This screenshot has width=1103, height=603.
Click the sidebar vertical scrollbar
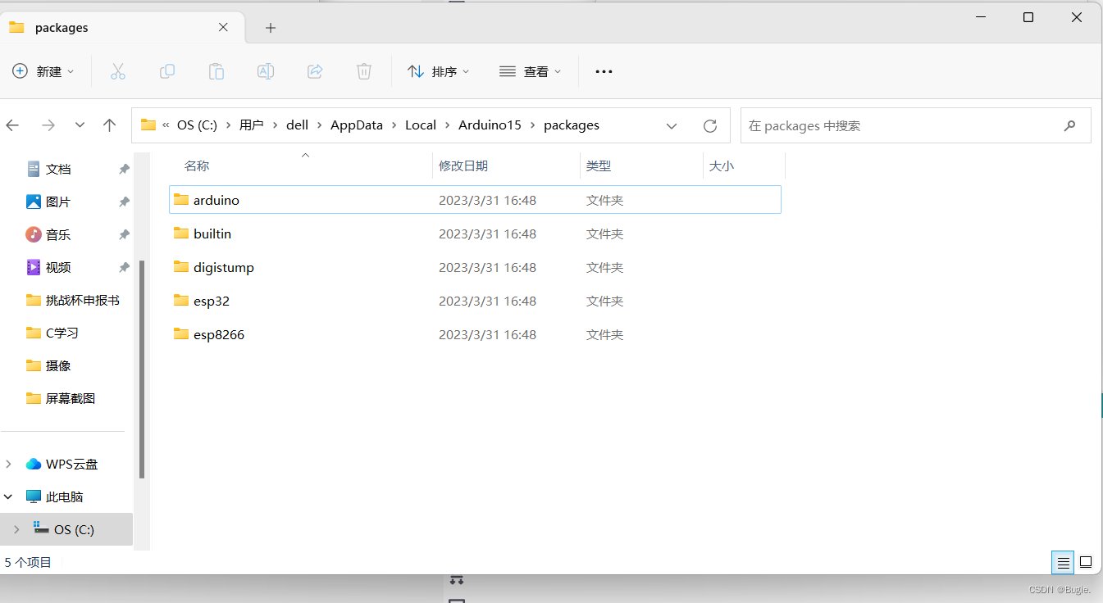(x=142, y=369)
